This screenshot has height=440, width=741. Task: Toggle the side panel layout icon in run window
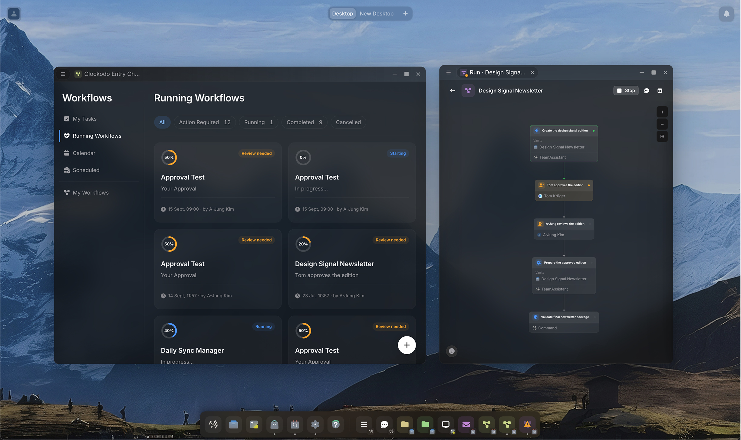(660, 91)
